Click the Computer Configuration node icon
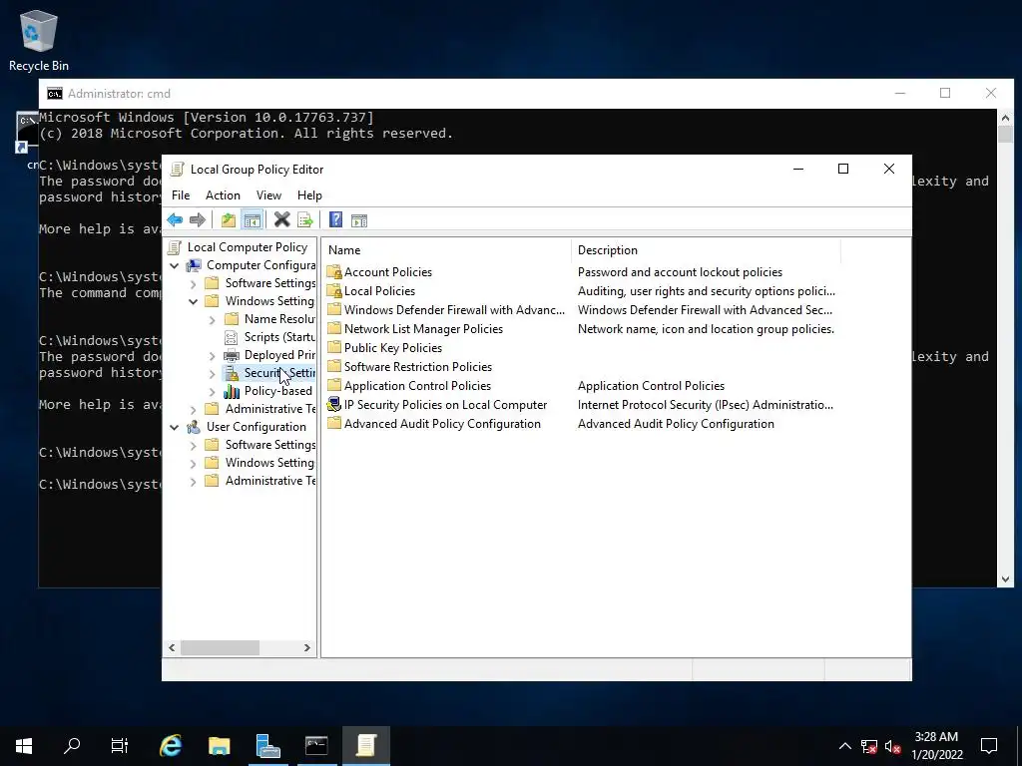The height and width of the screenshot is (766, 1022). click(194, 265)
